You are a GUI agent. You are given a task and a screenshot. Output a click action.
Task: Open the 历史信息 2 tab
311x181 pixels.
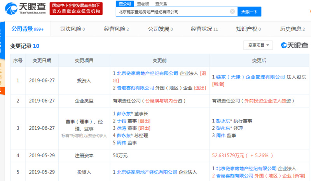292,29
